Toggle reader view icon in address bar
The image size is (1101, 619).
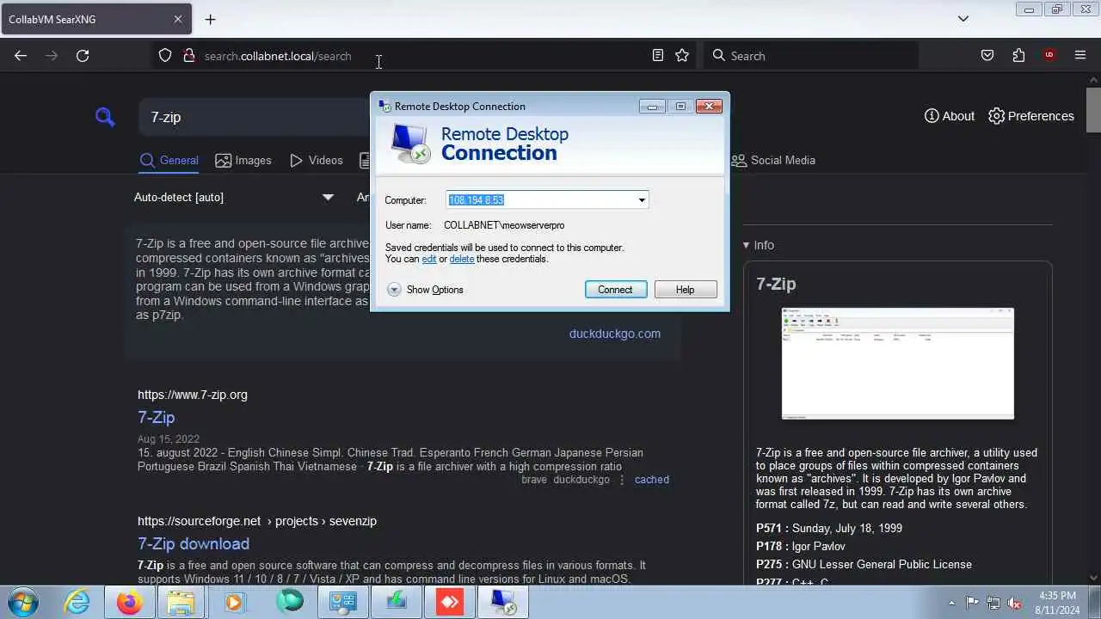click(x=658, y=56)
